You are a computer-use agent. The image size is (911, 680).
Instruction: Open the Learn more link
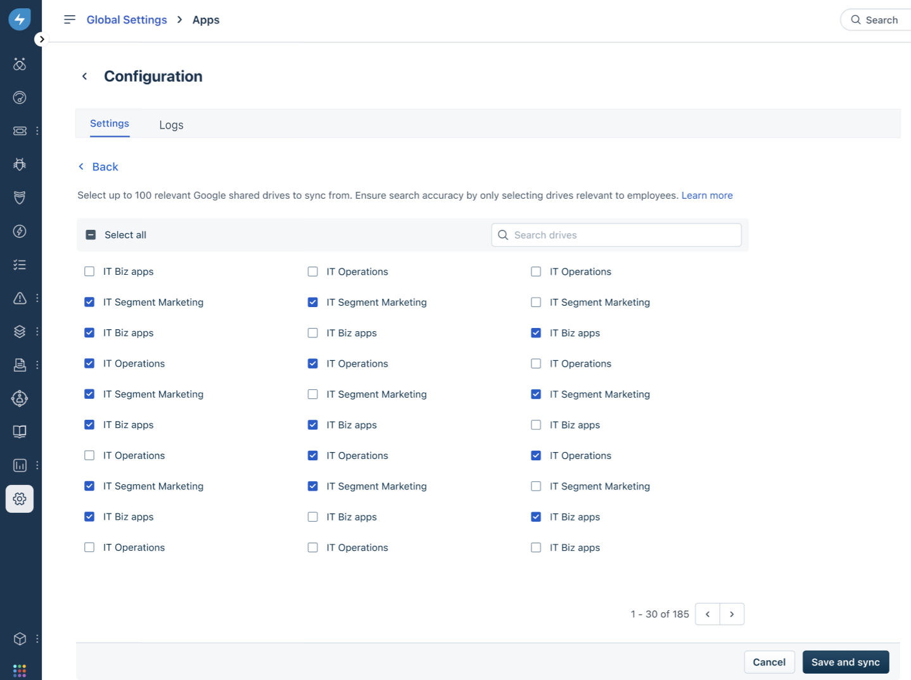pos(707,195)
